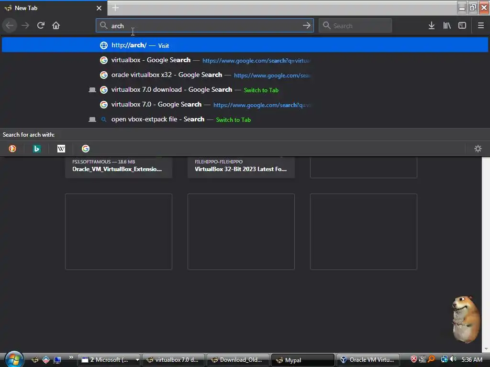Open the volume speaker tray icon
Viewport: 490px width, 367px height.
click(453, 359)
